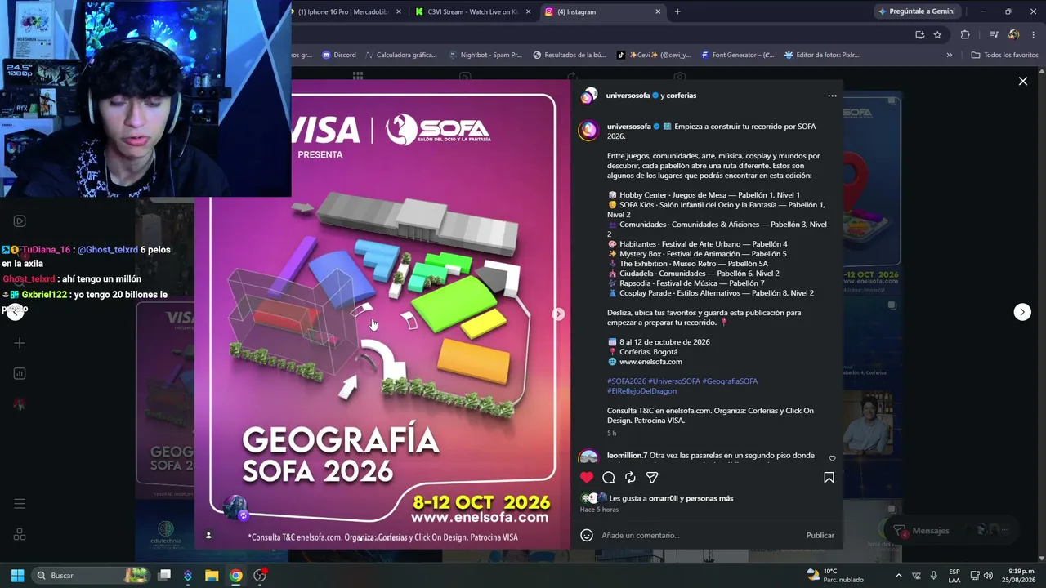Open the corferias collaborator profile link

pos(682,96)
